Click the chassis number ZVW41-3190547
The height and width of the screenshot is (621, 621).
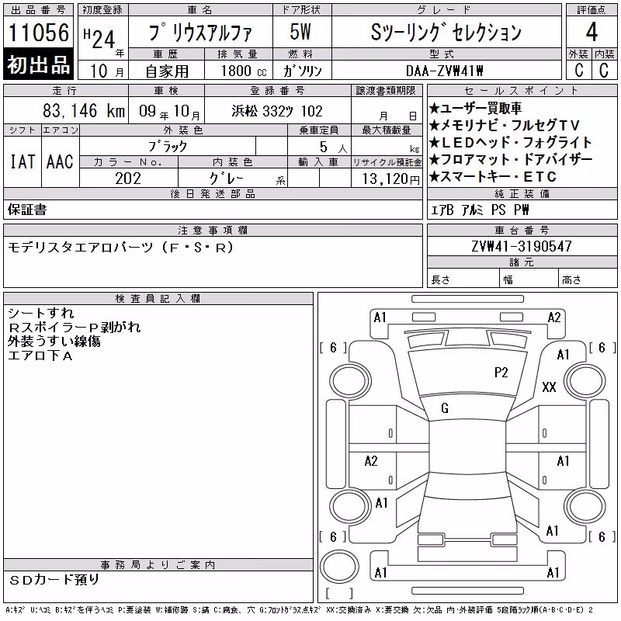click(x=522, y=246)
